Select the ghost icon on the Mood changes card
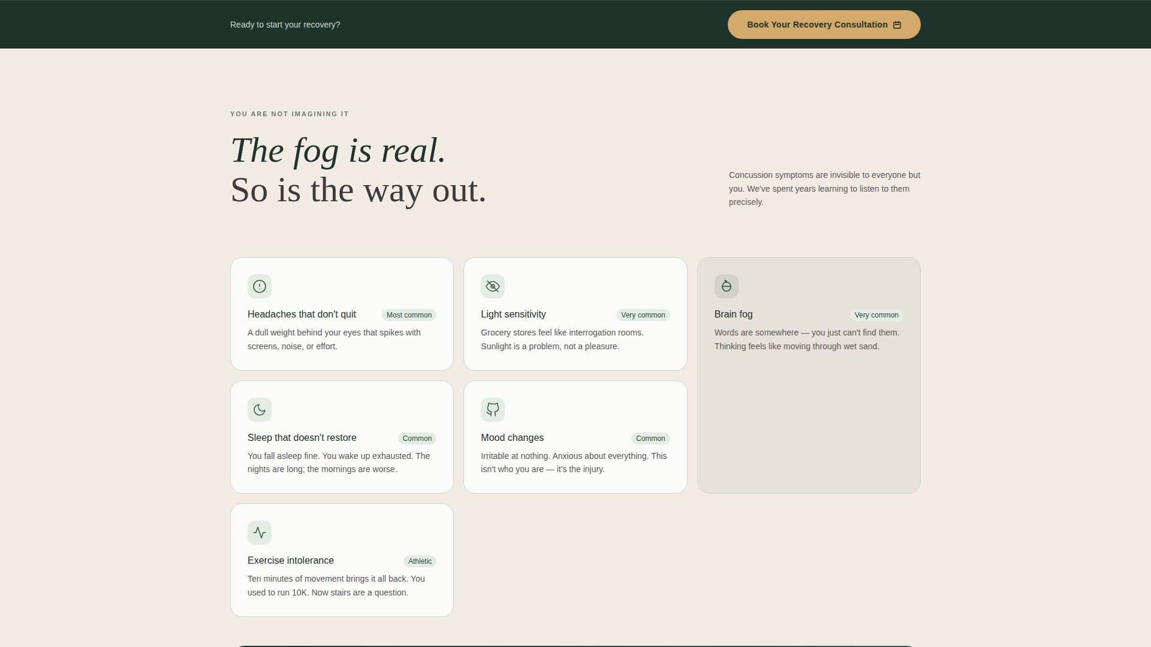This screenshot has height=647, width=1151. [493, 410]
